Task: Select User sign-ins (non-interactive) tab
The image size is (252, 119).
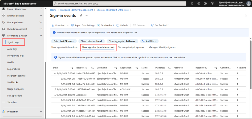Action: (98, 47)
